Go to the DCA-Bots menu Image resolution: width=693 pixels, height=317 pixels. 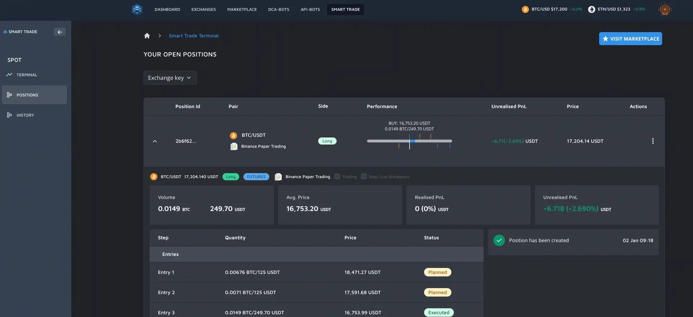click(279, 9)
